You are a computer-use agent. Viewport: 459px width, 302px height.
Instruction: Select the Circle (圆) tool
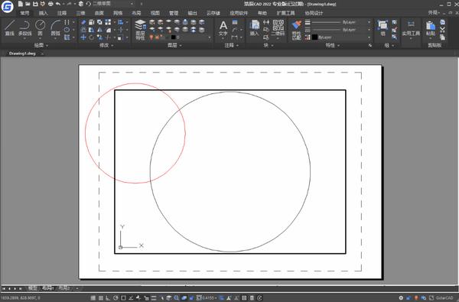tap(40, 28)
